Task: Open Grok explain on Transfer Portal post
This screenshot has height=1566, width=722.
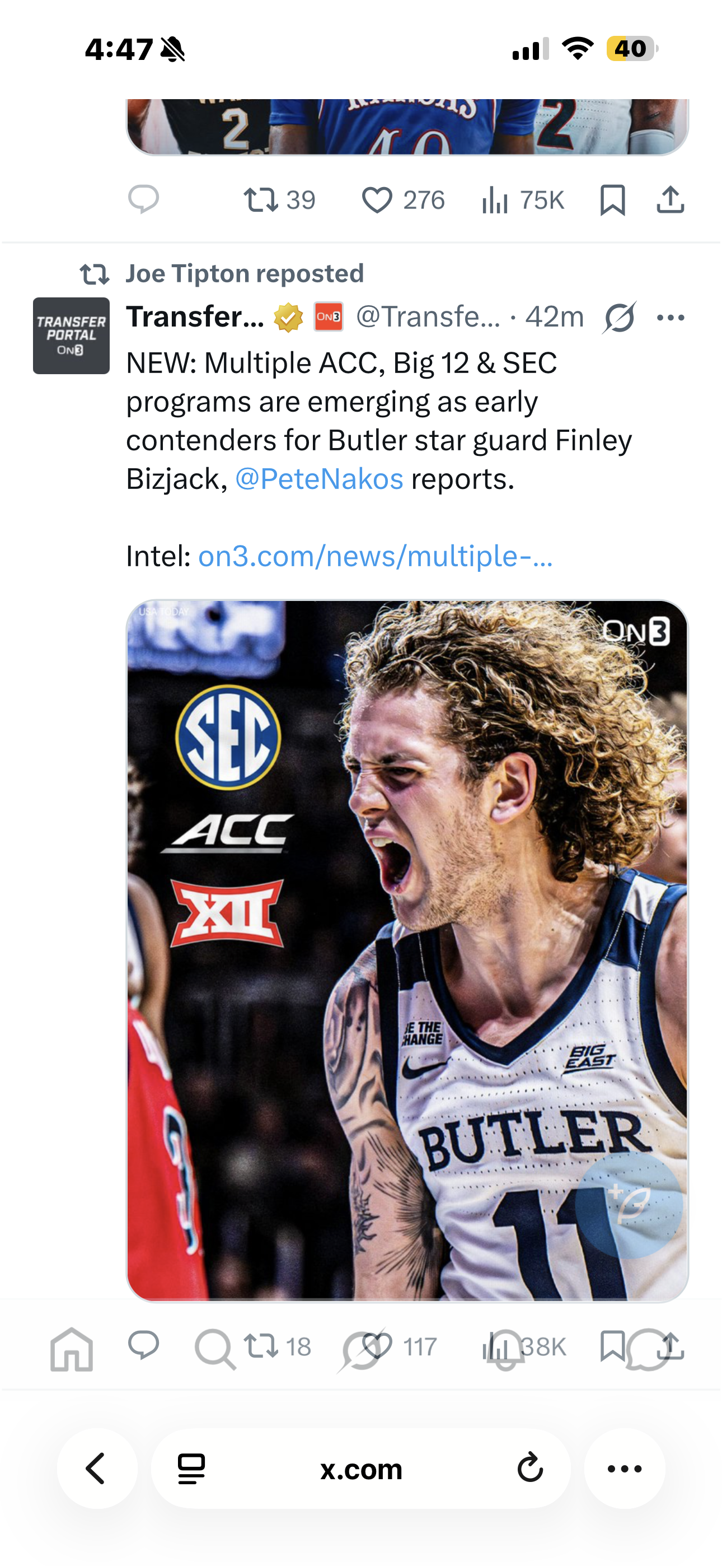Action: click(619, 318)
